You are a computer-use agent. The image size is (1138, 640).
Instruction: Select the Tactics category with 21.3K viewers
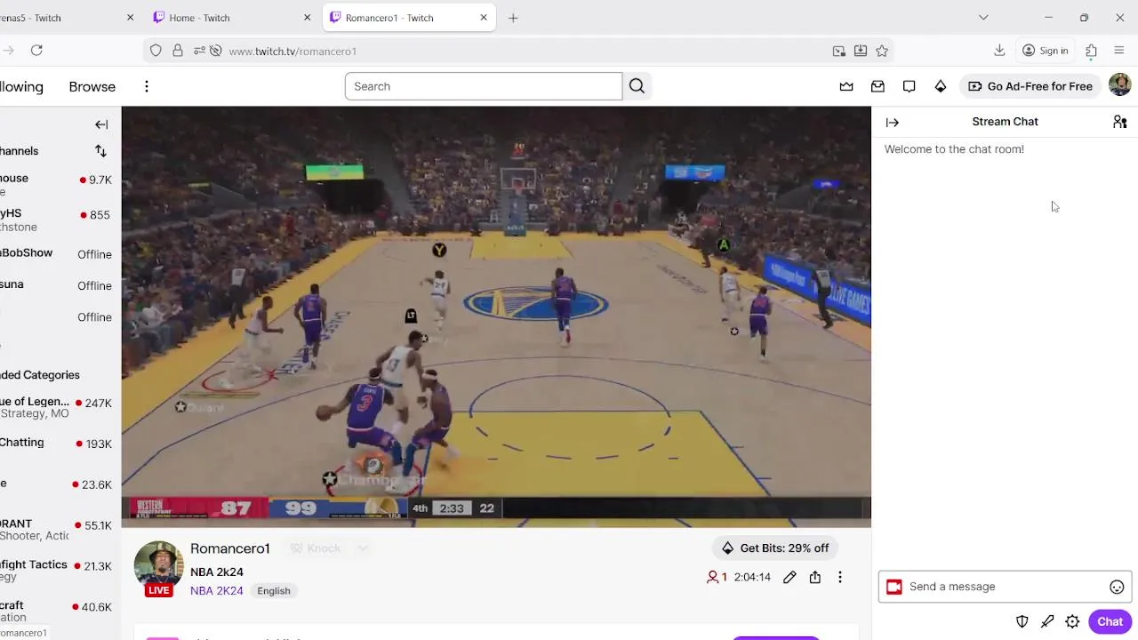coord(60,570)
